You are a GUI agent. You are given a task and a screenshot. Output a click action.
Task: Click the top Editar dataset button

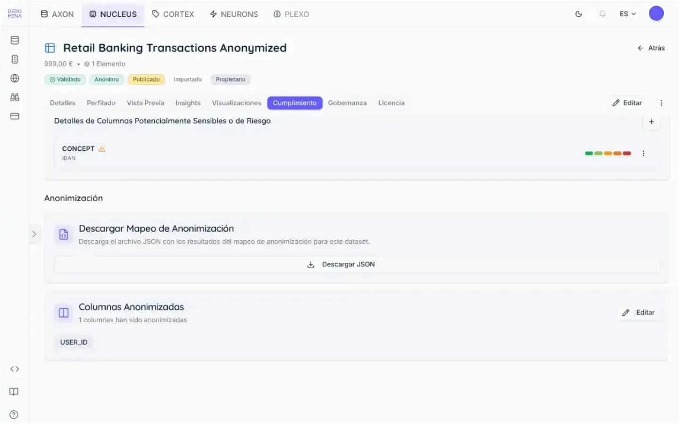click(627, 103)
